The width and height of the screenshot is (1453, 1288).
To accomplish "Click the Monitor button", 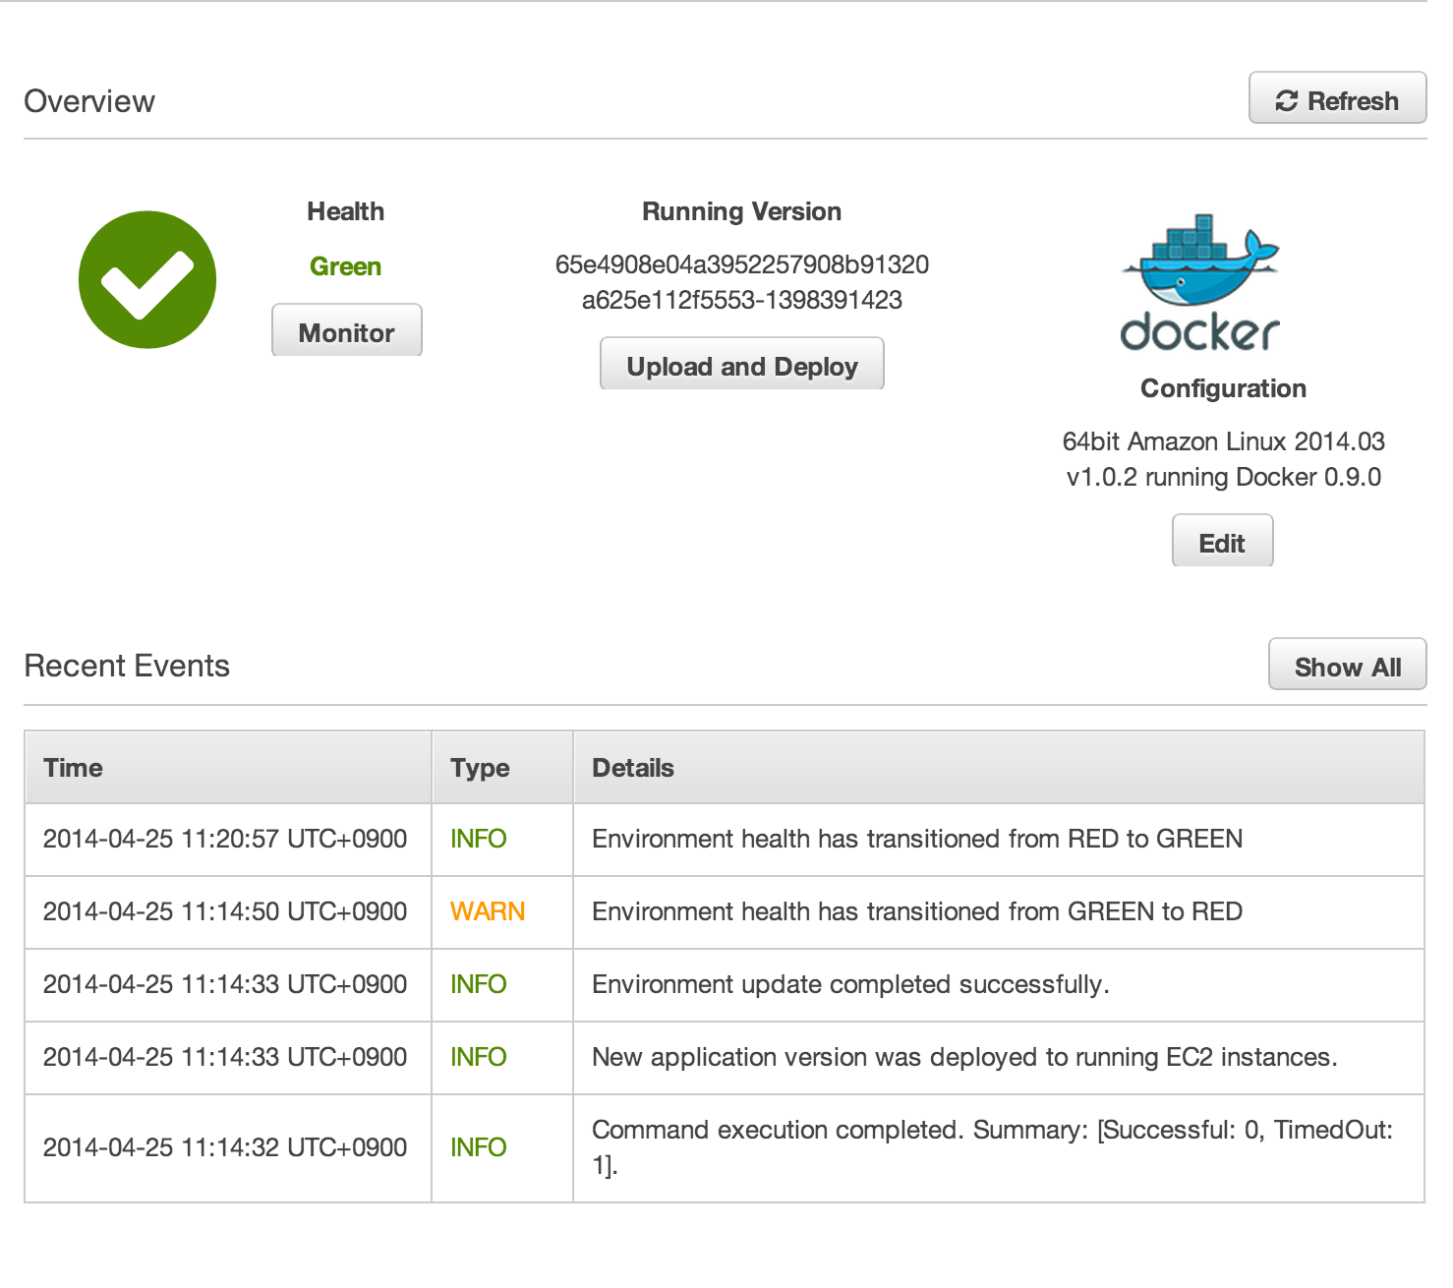I will point(346,331).
